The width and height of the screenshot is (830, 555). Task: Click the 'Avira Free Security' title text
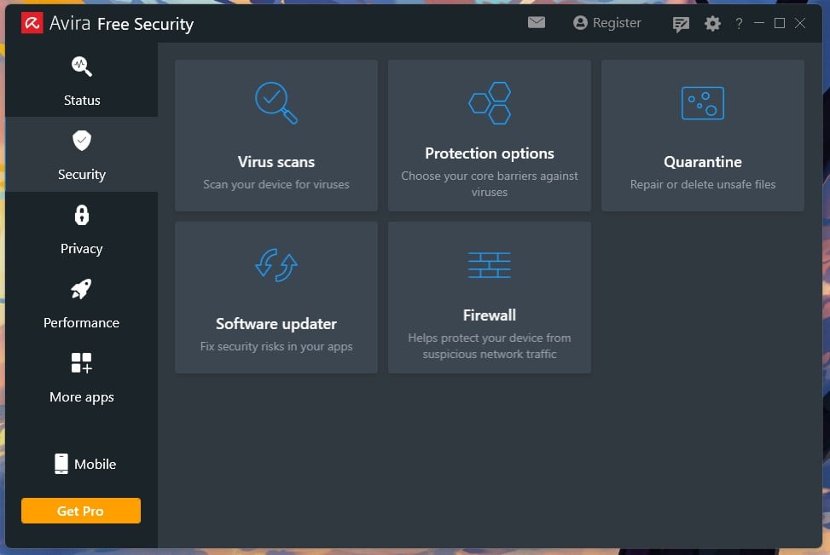pyautogui.click(x=122, y=24)
